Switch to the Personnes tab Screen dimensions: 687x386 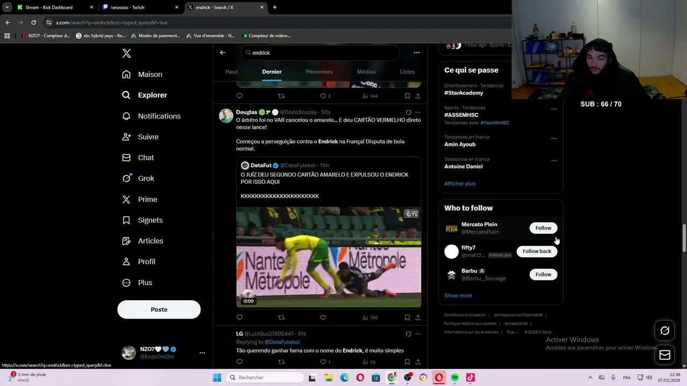pos(319,72)
